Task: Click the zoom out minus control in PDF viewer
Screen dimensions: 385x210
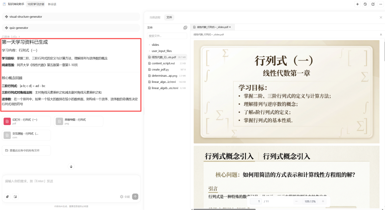Action: click(x=296, y=201)
